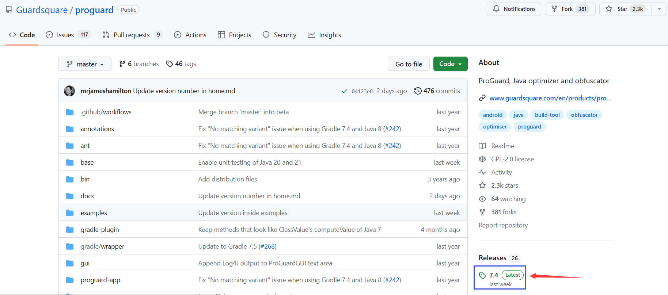Click the Notifications bell icon

(x=496, y=9)
